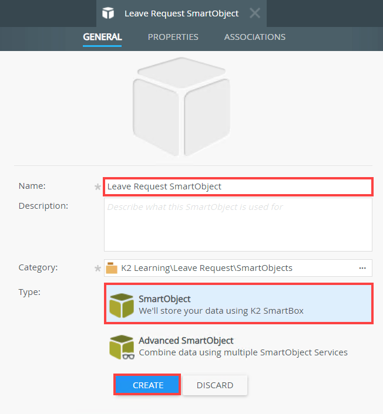383x414 pixels.
Task: Click into the Description text area
Action: coord(238,224)
